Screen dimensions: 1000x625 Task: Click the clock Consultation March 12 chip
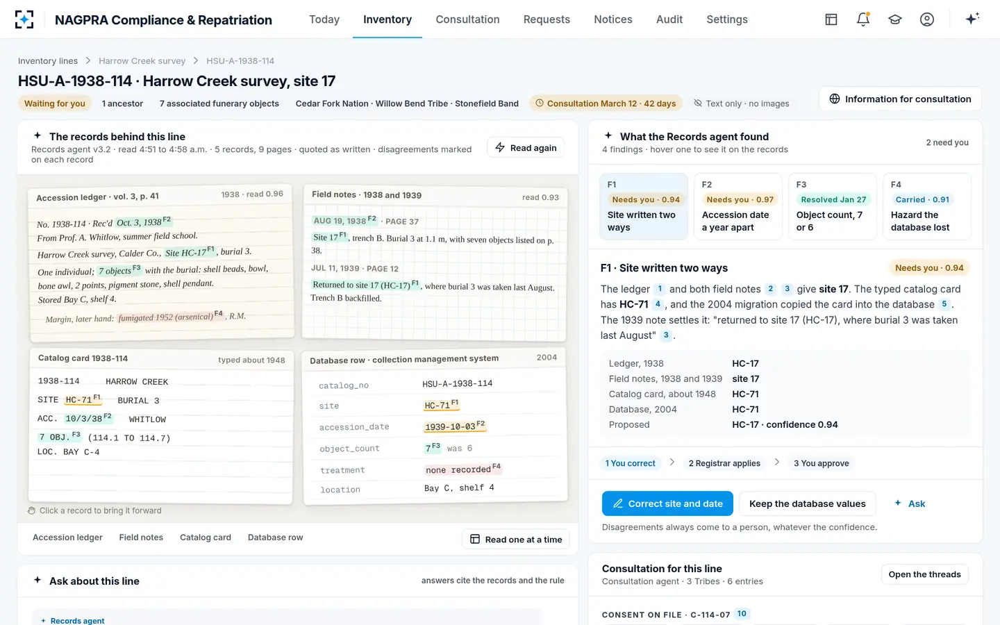tap(606, 103)
